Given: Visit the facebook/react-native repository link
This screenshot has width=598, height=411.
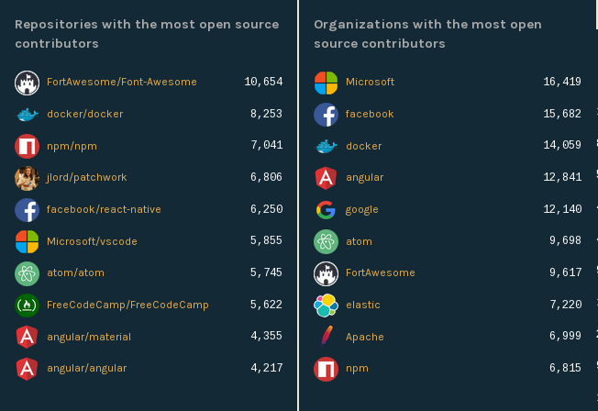Looking at the screenshot, I should (104, 209).
